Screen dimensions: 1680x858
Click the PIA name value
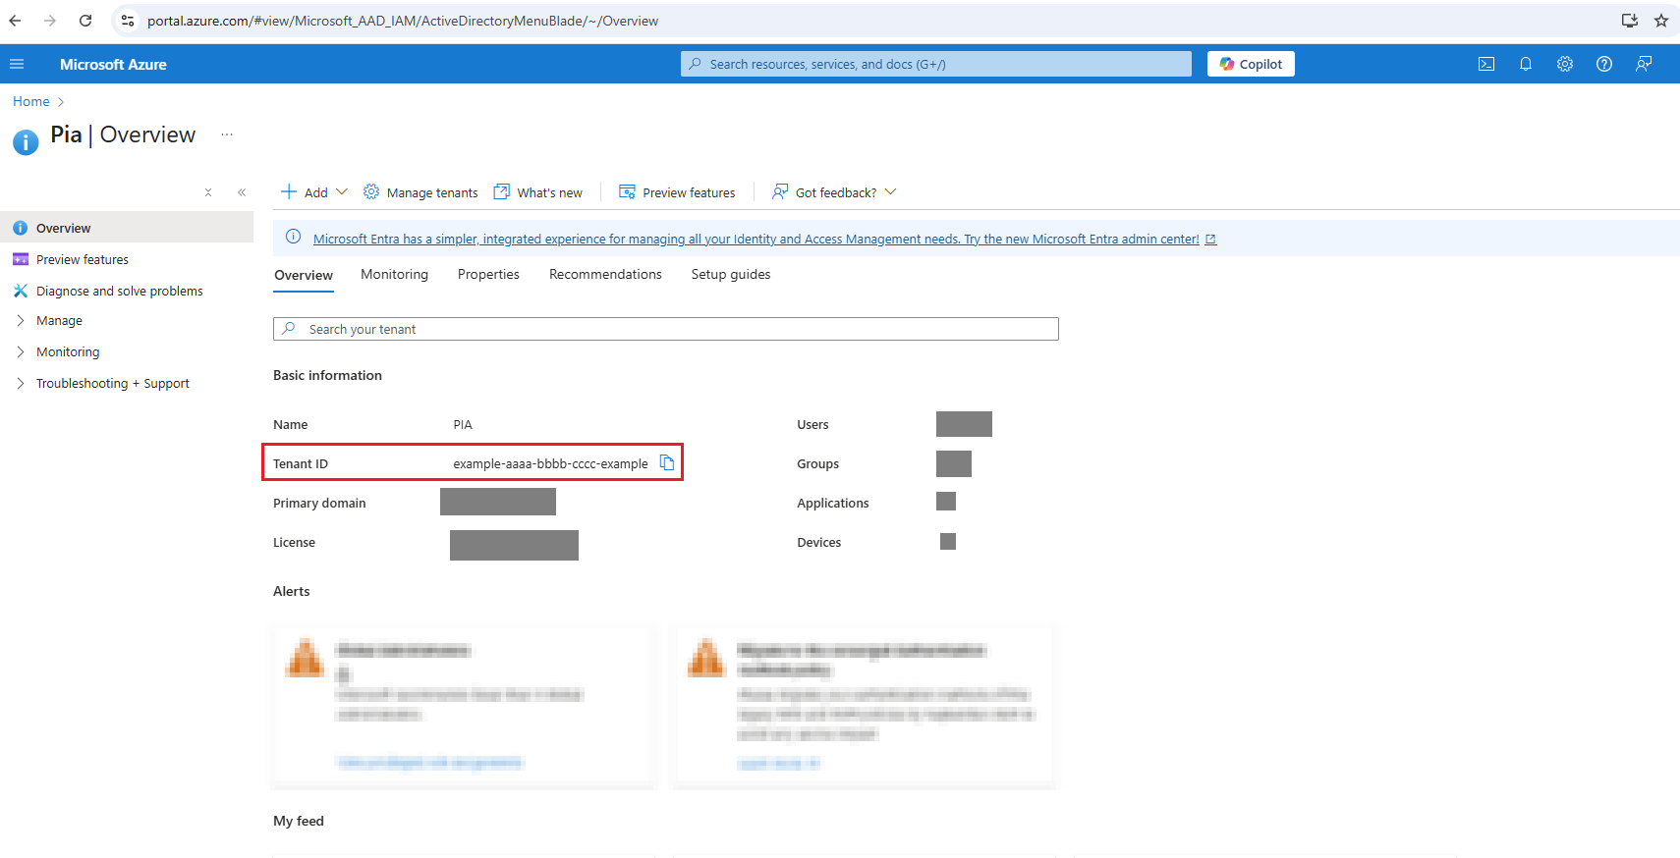tap(463, 424)
